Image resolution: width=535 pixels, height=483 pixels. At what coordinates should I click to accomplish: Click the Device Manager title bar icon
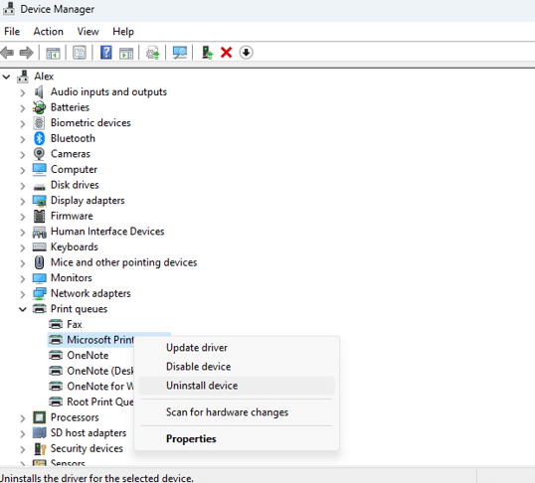[x=9, y=9]
